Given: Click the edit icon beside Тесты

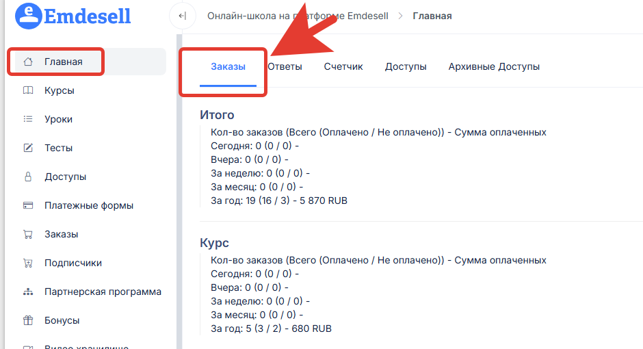Looking at the screenshot, I should [28, 148].
